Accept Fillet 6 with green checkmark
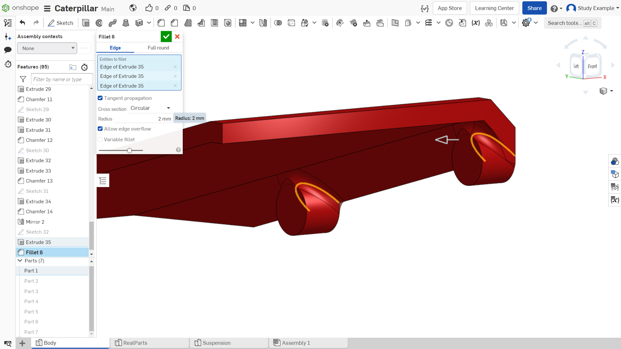The height and width of the screenshot is (349, 621). tap(166, 37)
